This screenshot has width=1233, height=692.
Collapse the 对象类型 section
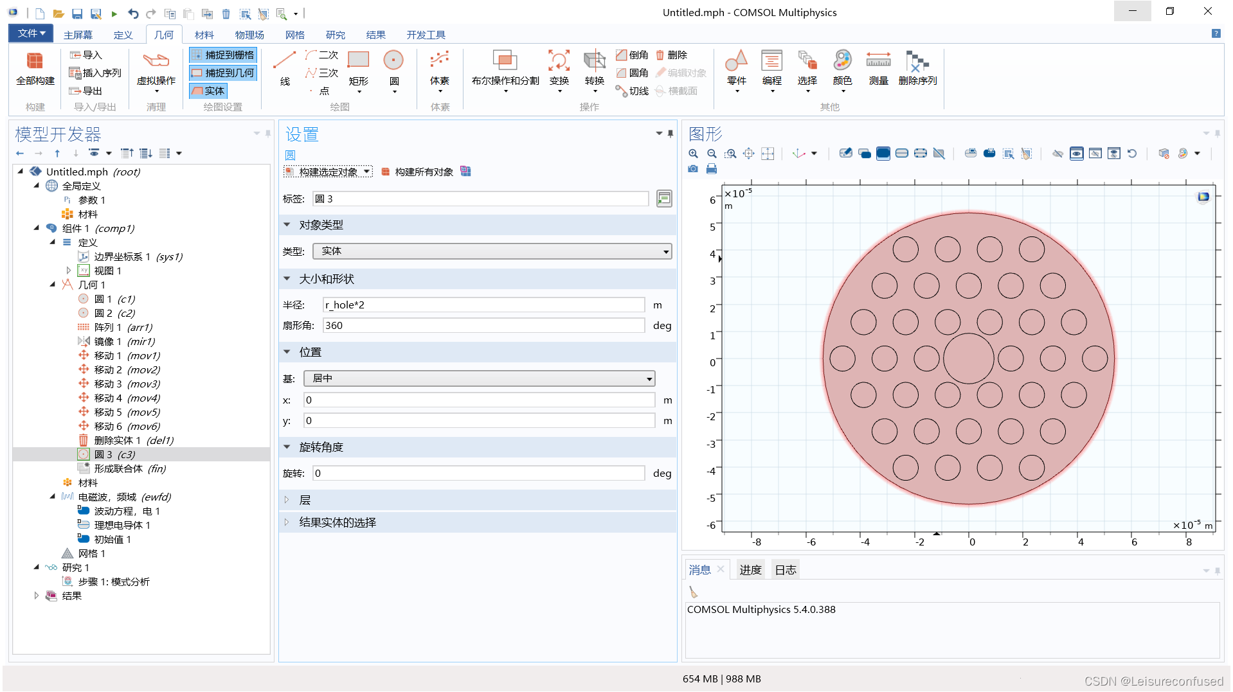(x=287, y=225)
